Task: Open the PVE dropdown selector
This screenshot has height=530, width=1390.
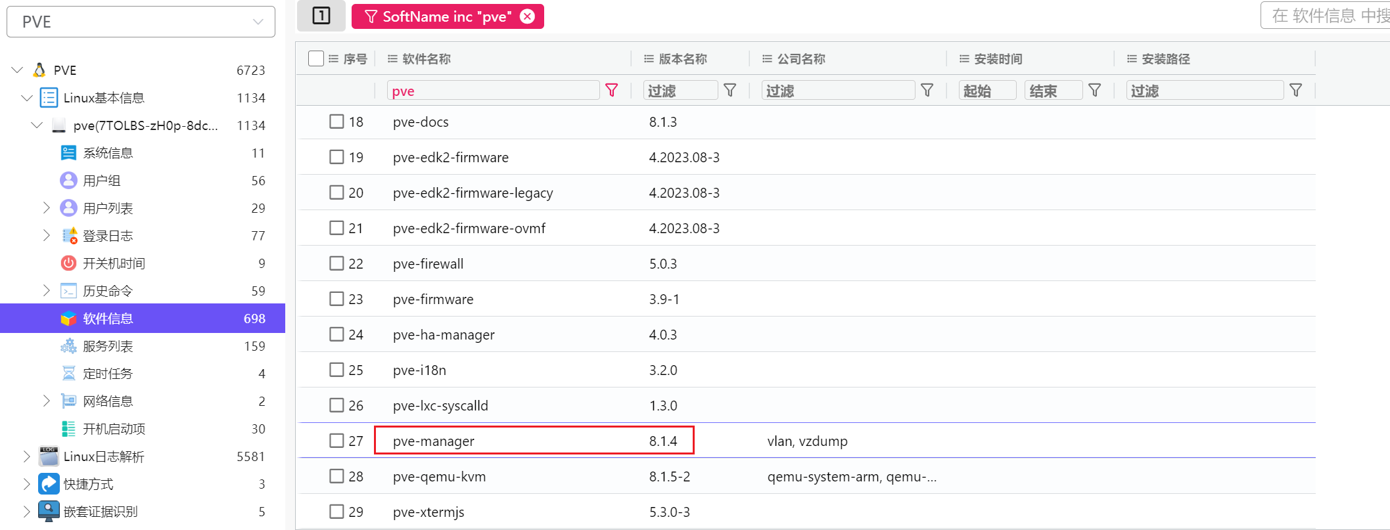Action: 141,22
